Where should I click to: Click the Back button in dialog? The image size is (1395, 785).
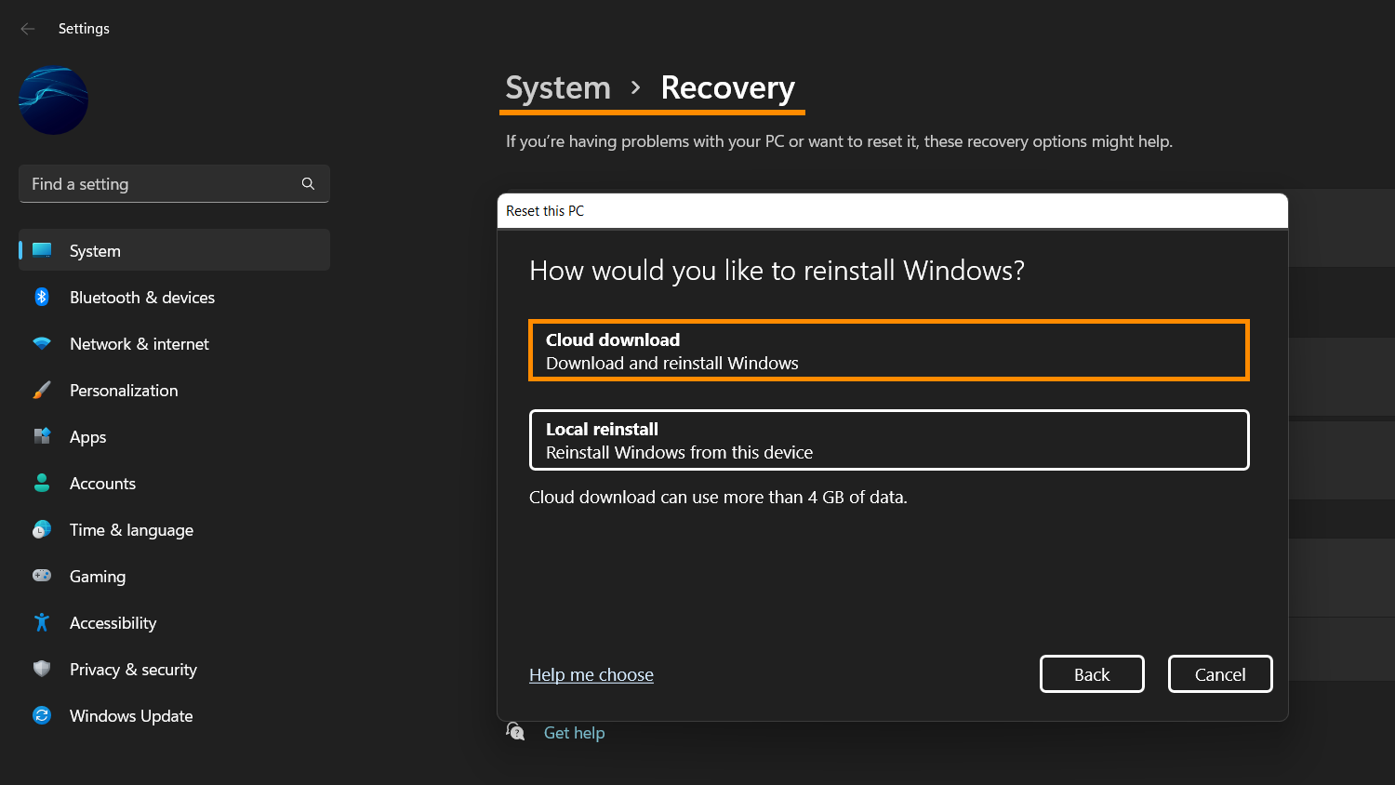(1092, 674)
